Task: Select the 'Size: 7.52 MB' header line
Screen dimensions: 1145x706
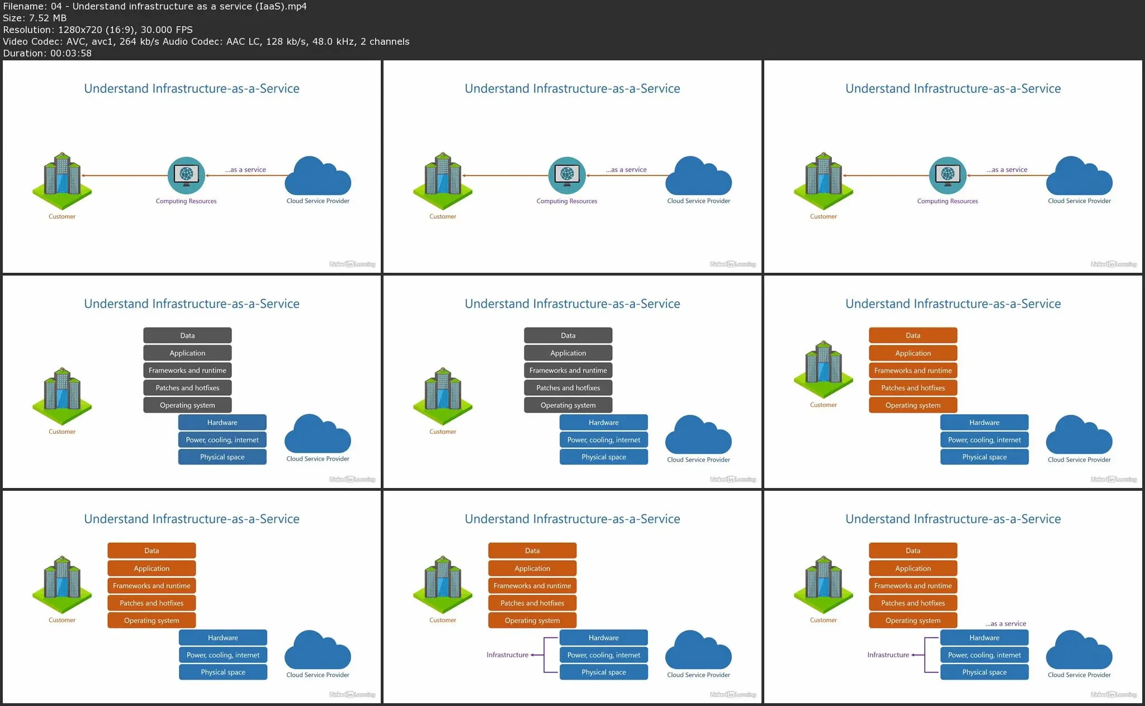Action: (x=35, y=18)
